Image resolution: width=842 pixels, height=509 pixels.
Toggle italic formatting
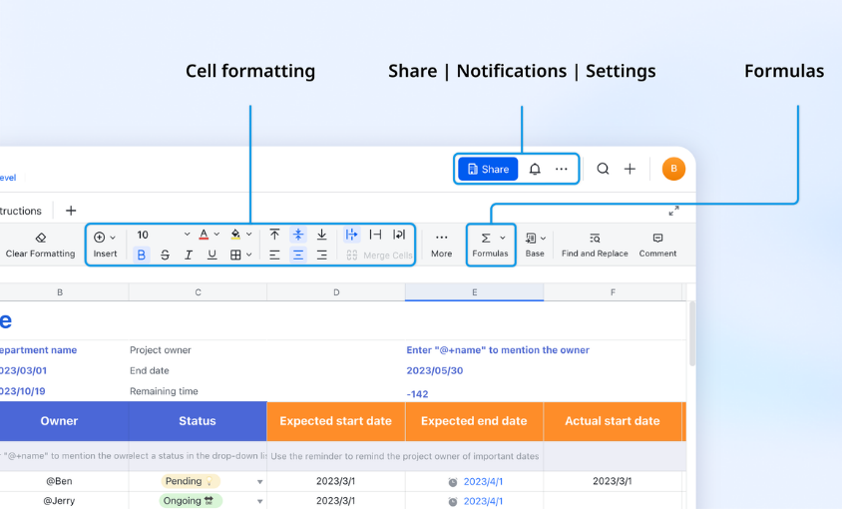coord(189,255)
